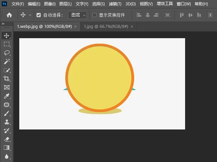Select the Quick Selection brush tool

coord(7,70)
